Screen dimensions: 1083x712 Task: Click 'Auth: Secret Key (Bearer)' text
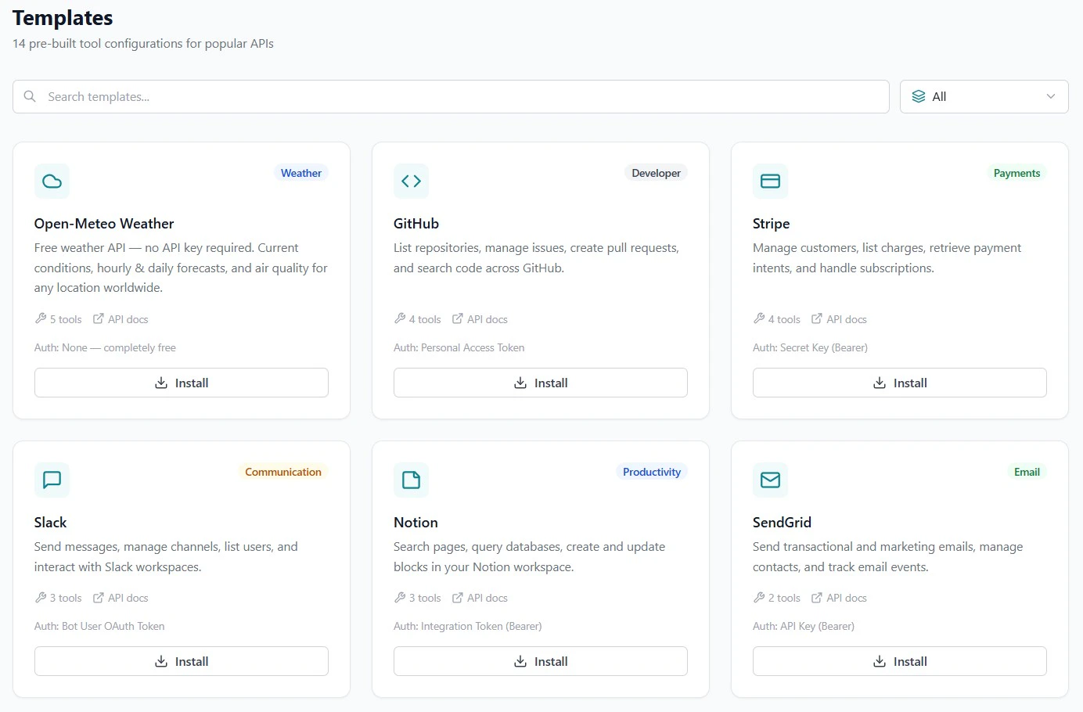[810, 347]
